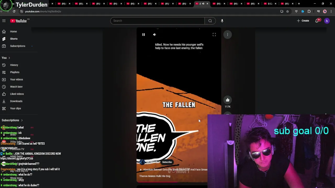Install app icon in address bar
This screenshot has height=188, width=335.
pyautogui.click(x=282, y=11)
